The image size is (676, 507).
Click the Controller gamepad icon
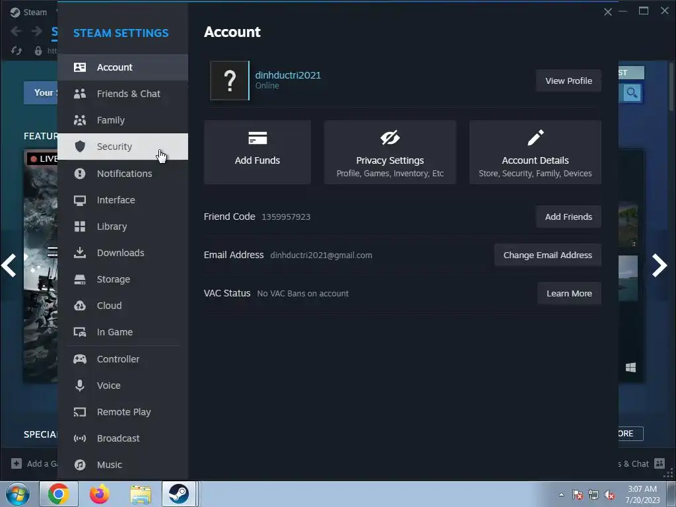pyautogui.click(x=80, y=359)
